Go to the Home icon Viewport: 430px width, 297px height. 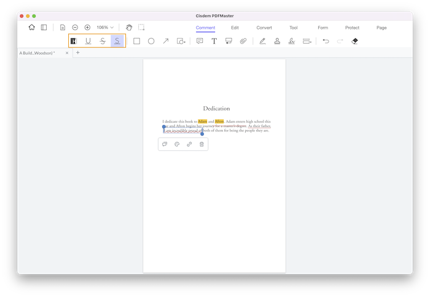tap(32, 28)
